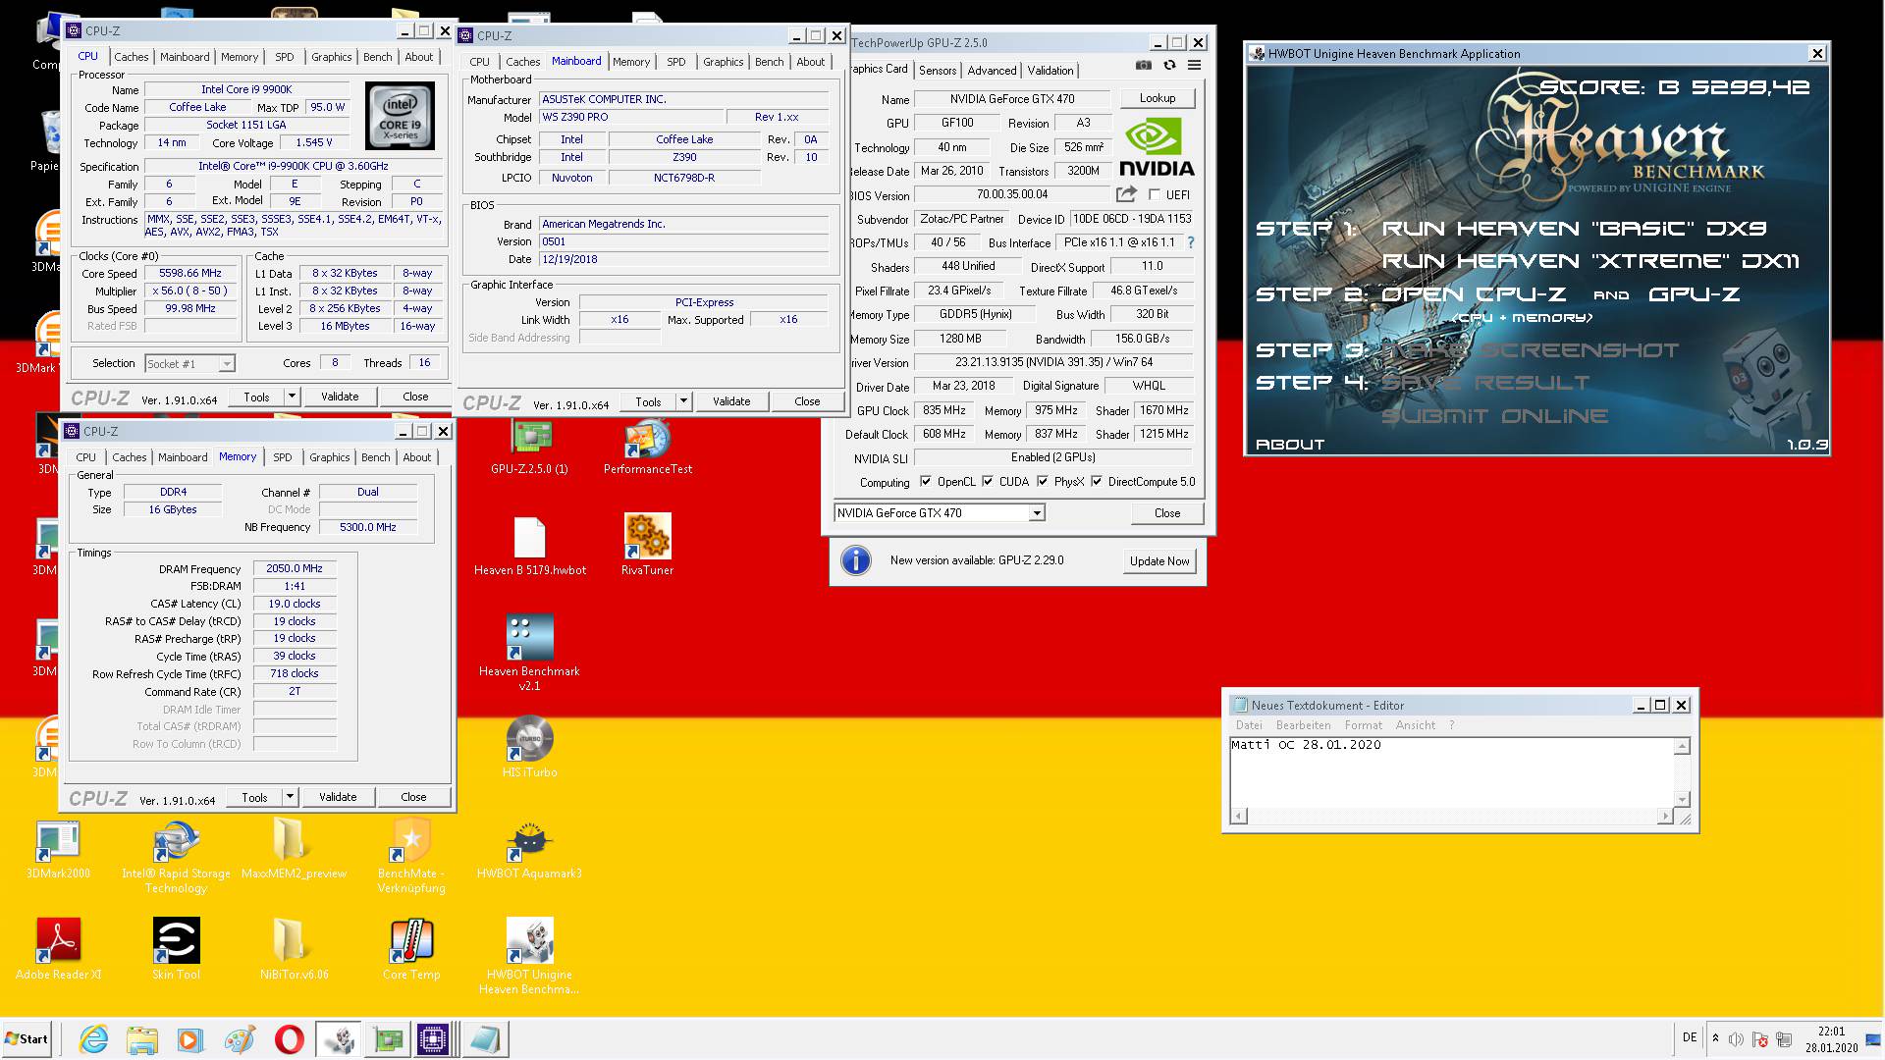
Task: Open the Bench tab in CPU-Z Memory window
Action: (376, 457)
